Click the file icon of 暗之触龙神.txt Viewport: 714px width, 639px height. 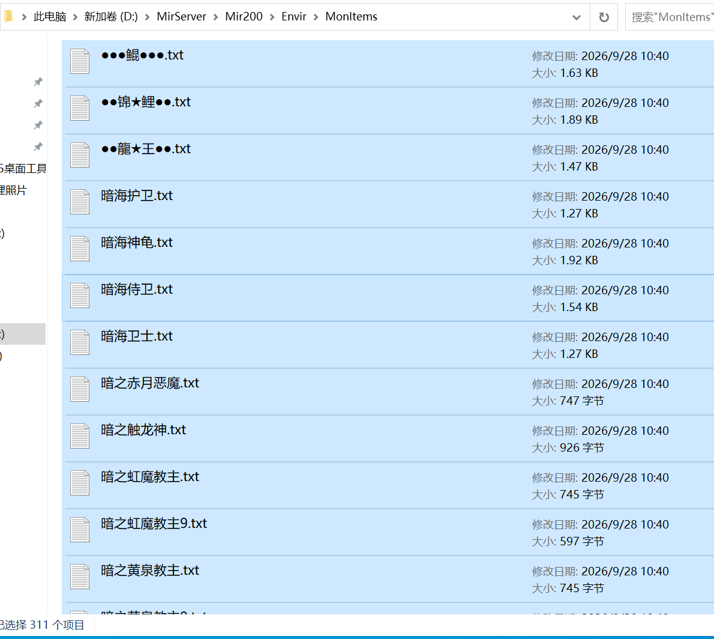(x=80, y=437)
